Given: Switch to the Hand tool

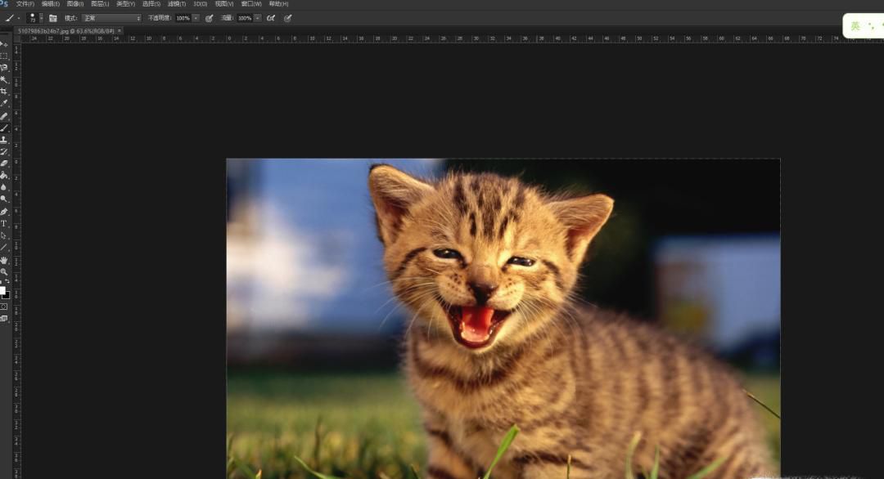Looking at the screenshot, I should [x=4, y=260].
